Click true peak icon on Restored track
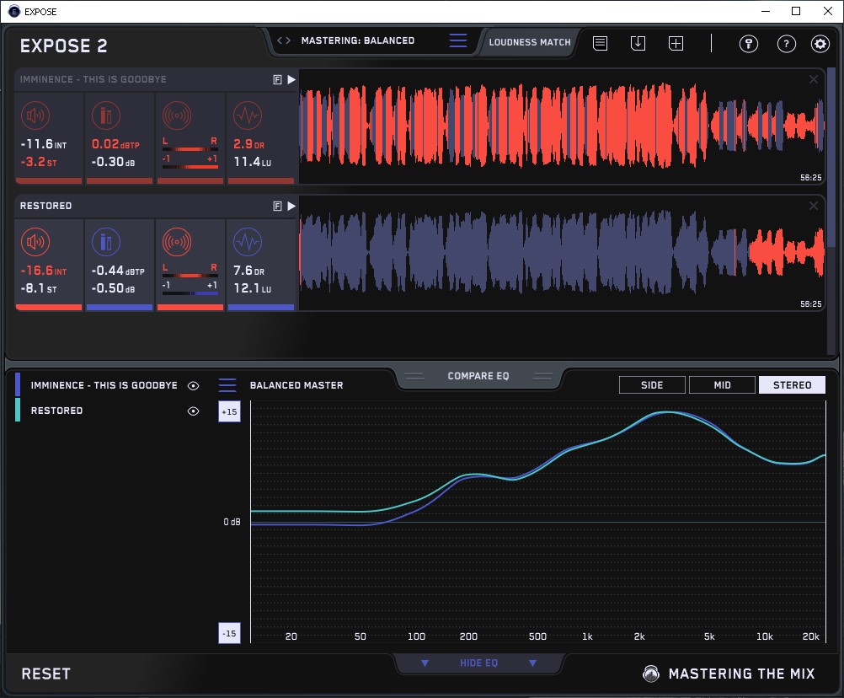This screenshot has width=844, height=698. pos(106,242)
